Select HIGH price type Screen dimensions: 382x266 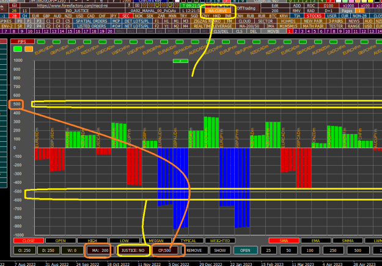point(92,241)
